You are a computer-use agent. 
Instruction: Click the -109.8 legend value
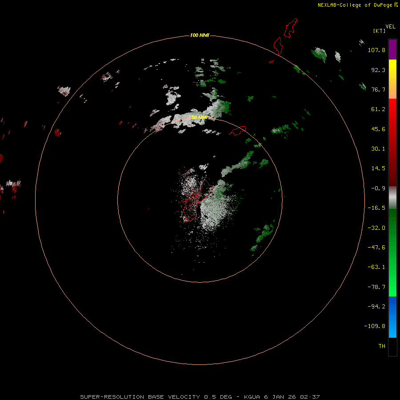point(375,326)
